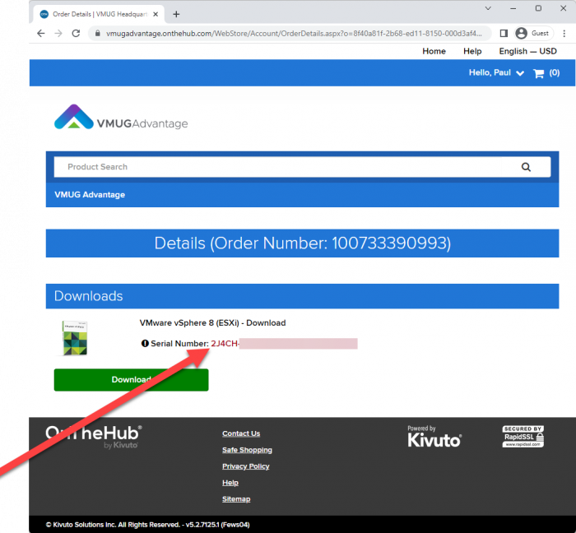The height and width of the screenshot is (533, 576).
Task: Click the Downloads section header
Action: coord(302,296)
